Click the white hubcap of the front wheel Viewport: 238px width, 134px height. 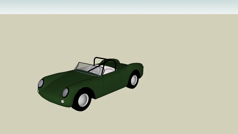(83, 100)
